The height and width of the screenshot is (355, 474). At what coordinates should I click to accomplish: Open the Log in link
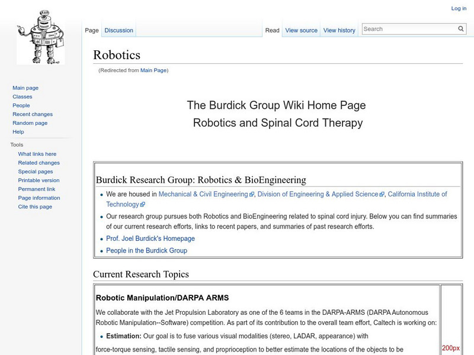(459, 8)
